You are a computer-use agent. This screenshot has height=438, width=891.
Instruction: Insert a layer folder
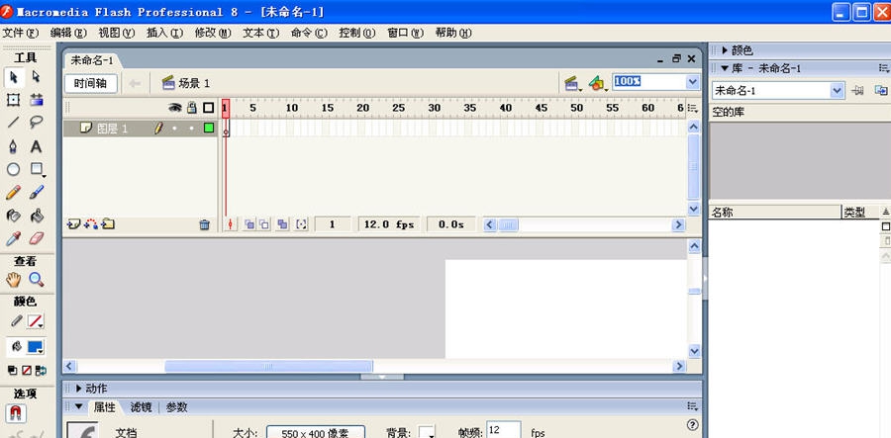tap(108, 224)
